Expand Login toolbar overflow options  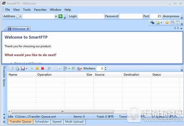[x=182, y=18]
